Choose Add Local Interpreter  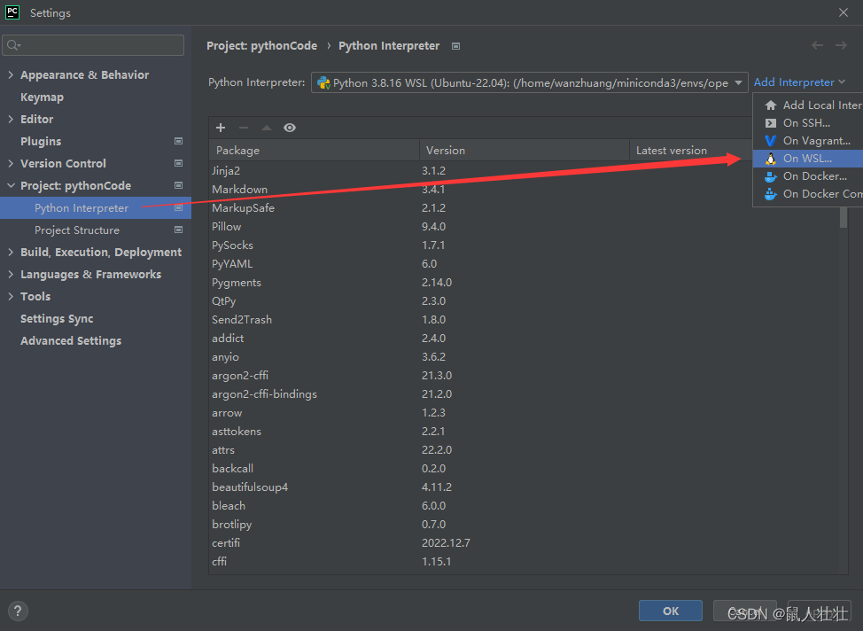point(815,104)
